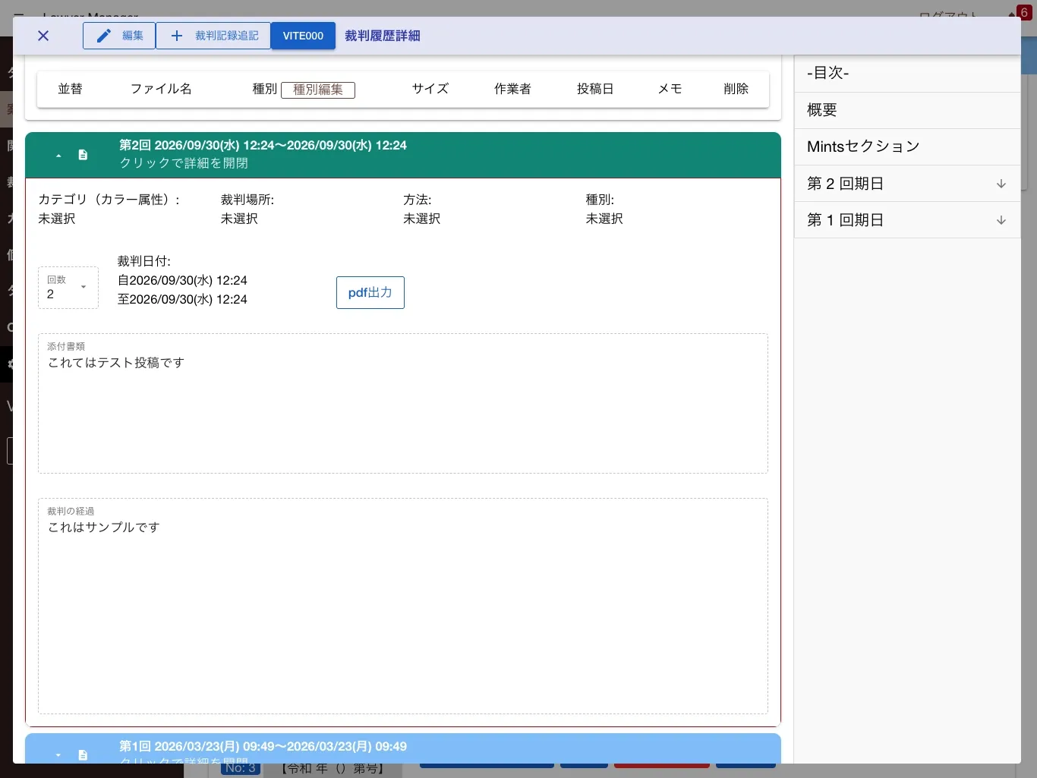Screen dimensions: 1037x778
Task: Click the ファイル名 column header
Action: coord(161,89)
